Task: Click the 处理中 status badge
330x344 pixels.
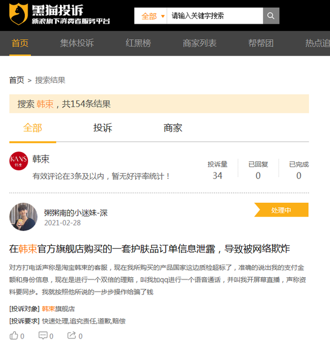Action: pos(282,210)
